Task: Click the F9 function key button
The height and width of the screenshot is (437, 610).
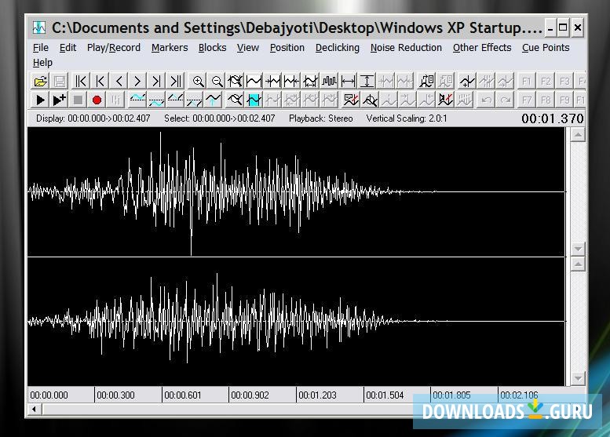Action: pos(564,100)
